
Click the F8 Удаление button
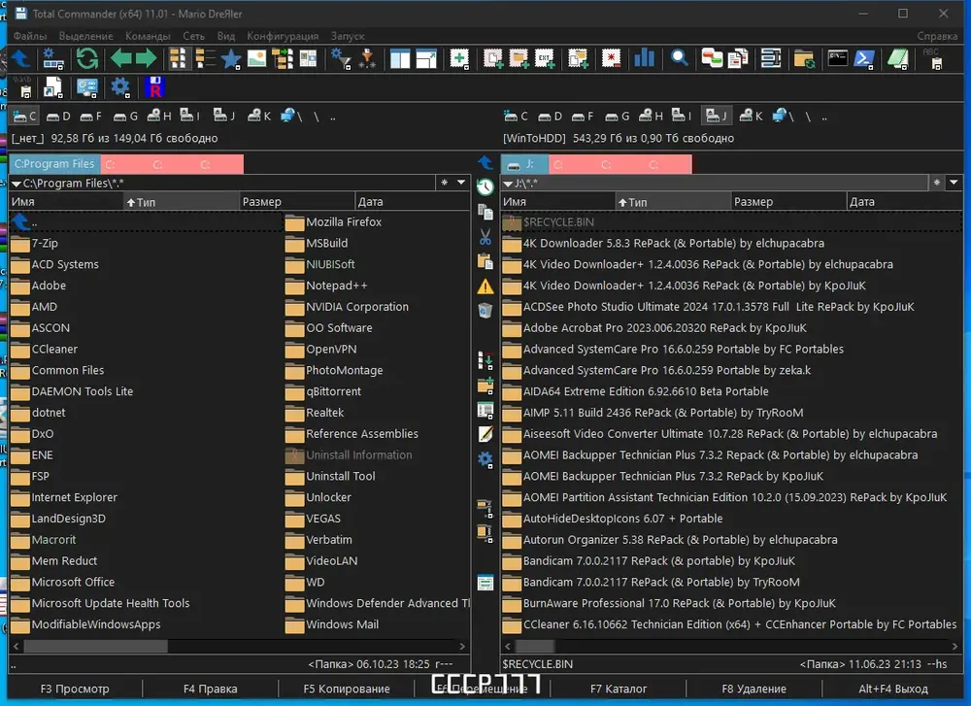(753, 689)
